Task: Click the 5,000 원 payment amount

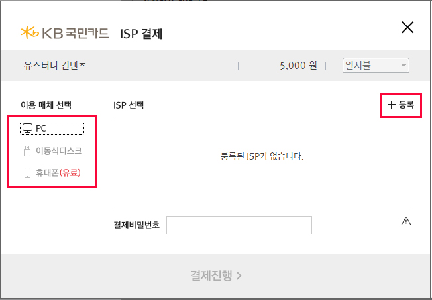Action: pyautogui.click(x=299, y=66)
